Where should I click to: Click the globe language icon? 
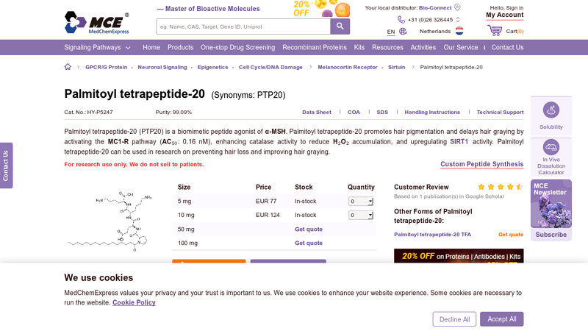click(403, 31)
